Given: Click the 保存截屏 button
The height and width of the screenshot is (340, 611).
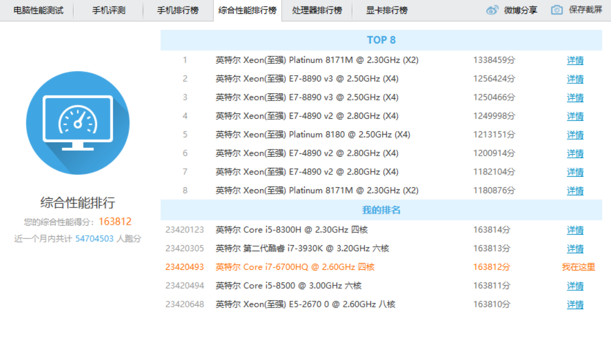Looking at the screenshot, I should click(585, 10).
